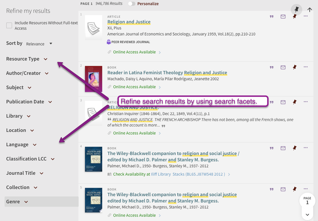Pin the first Wiley-Blackwell companion book result
The width and height of the screenshot is (318, 221).
[x=295, y=148]
